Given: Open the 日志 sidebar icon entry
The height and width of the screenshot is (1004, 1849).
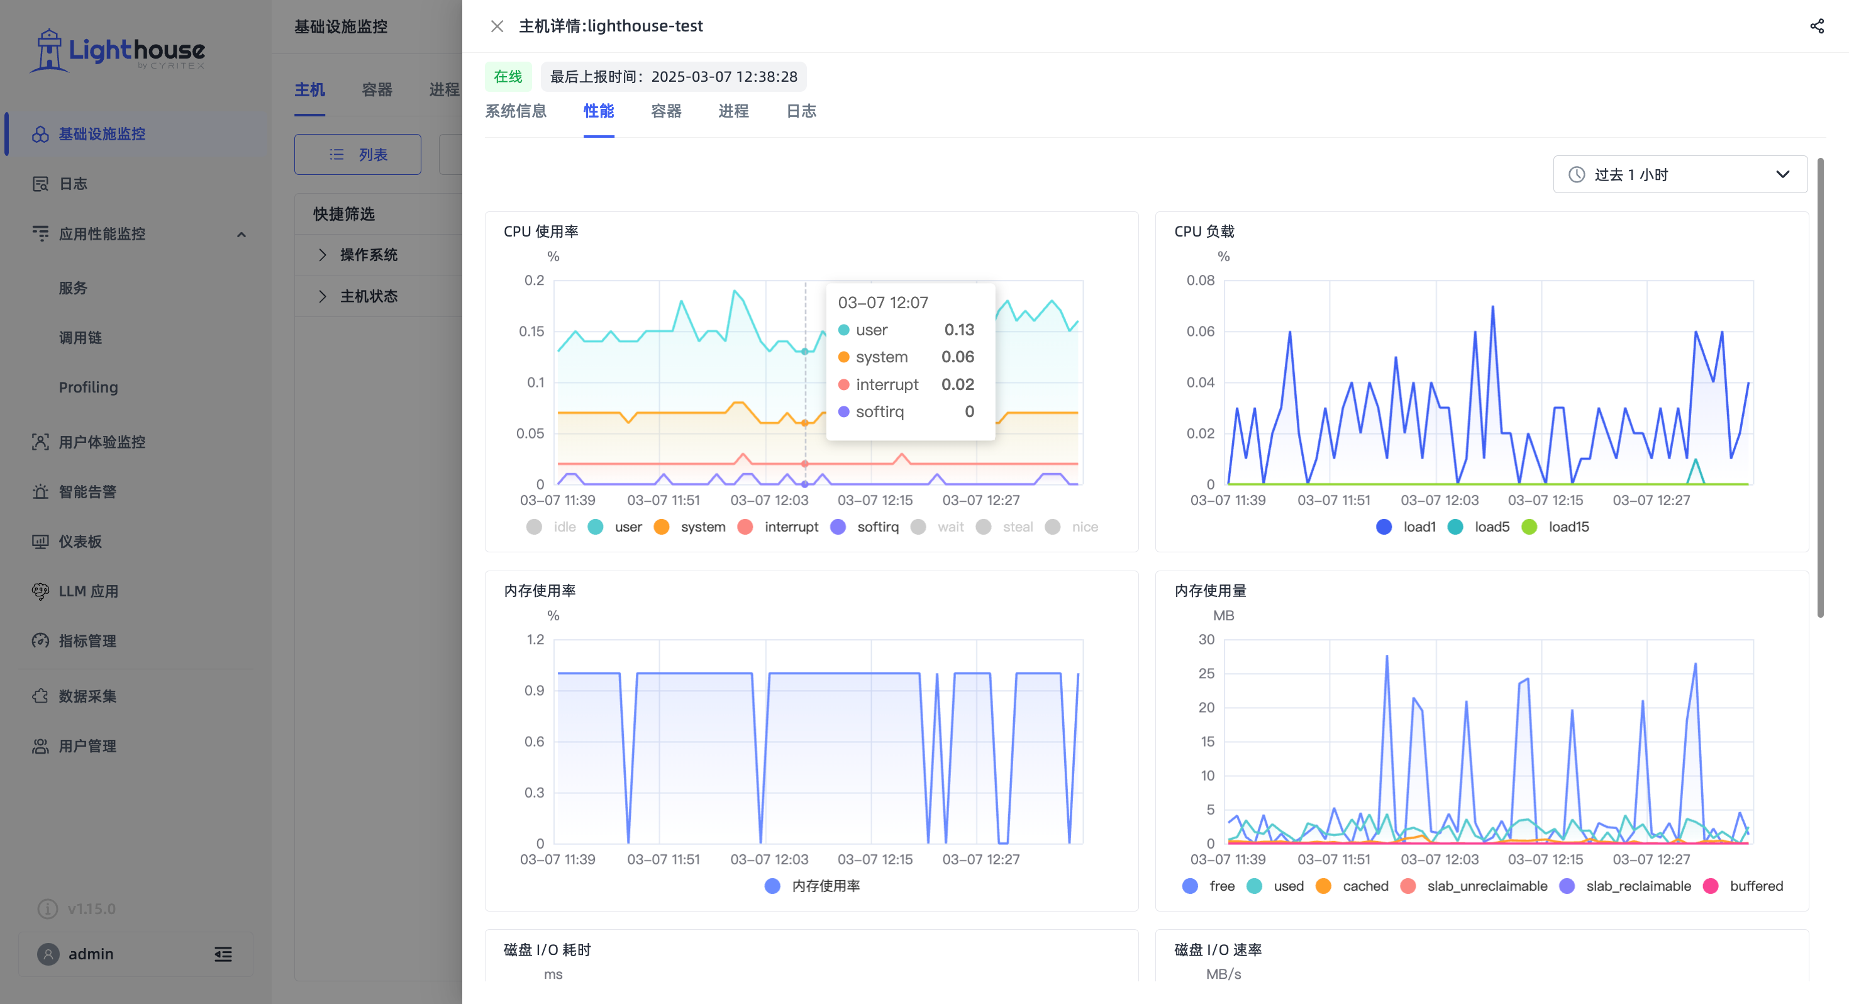Looking at the screenshot, I should pos(40,184).
